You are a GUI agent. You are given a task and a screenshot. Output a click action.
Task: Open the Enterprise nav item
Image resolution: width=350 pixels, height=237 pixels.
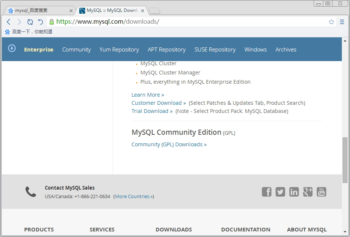pyautogui.click(x=39, y=50)
